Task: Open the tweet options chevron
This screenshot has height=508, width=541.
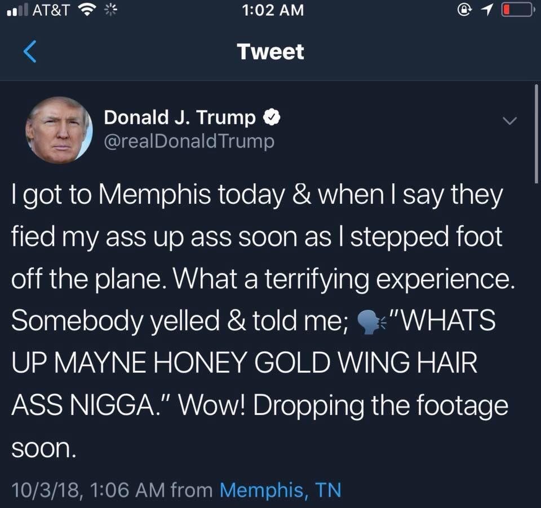Action: pos(509,121)
